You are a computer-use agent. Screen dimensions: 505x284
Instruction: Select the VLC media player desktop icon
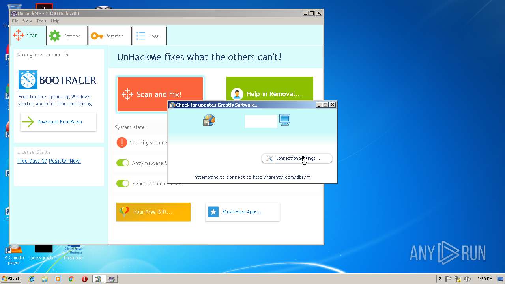[x=14, y=254]
